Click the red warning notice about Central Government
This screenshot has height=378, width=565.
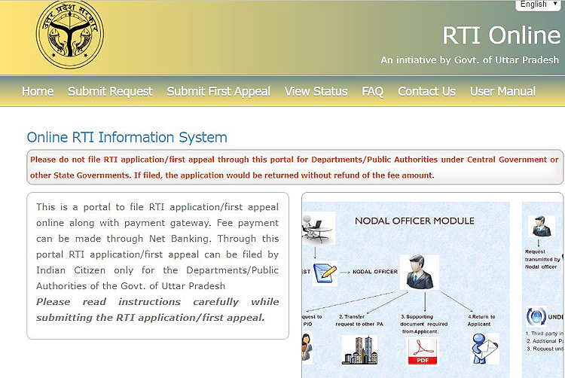pyautogui.click(x=295, y=167)
